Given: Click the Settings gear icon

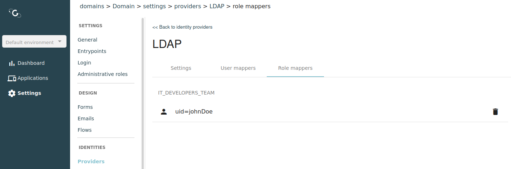Looking at the screenshot, I should click(12, 93).
